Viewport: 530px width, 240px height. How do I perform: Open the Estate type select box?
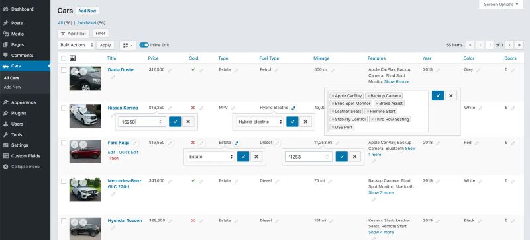pos(211,157)
